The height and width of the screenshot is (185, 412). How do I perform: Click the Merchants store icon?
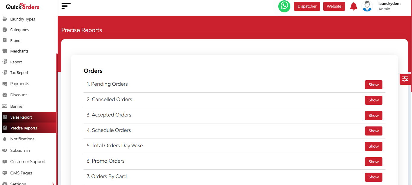tap(5, 51)
